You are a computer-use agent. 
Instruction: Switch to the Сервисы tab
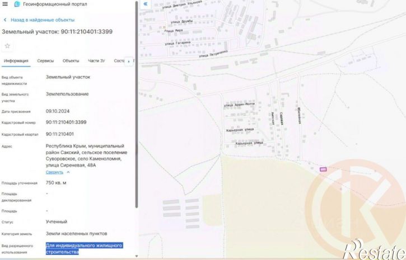(45, 60)
